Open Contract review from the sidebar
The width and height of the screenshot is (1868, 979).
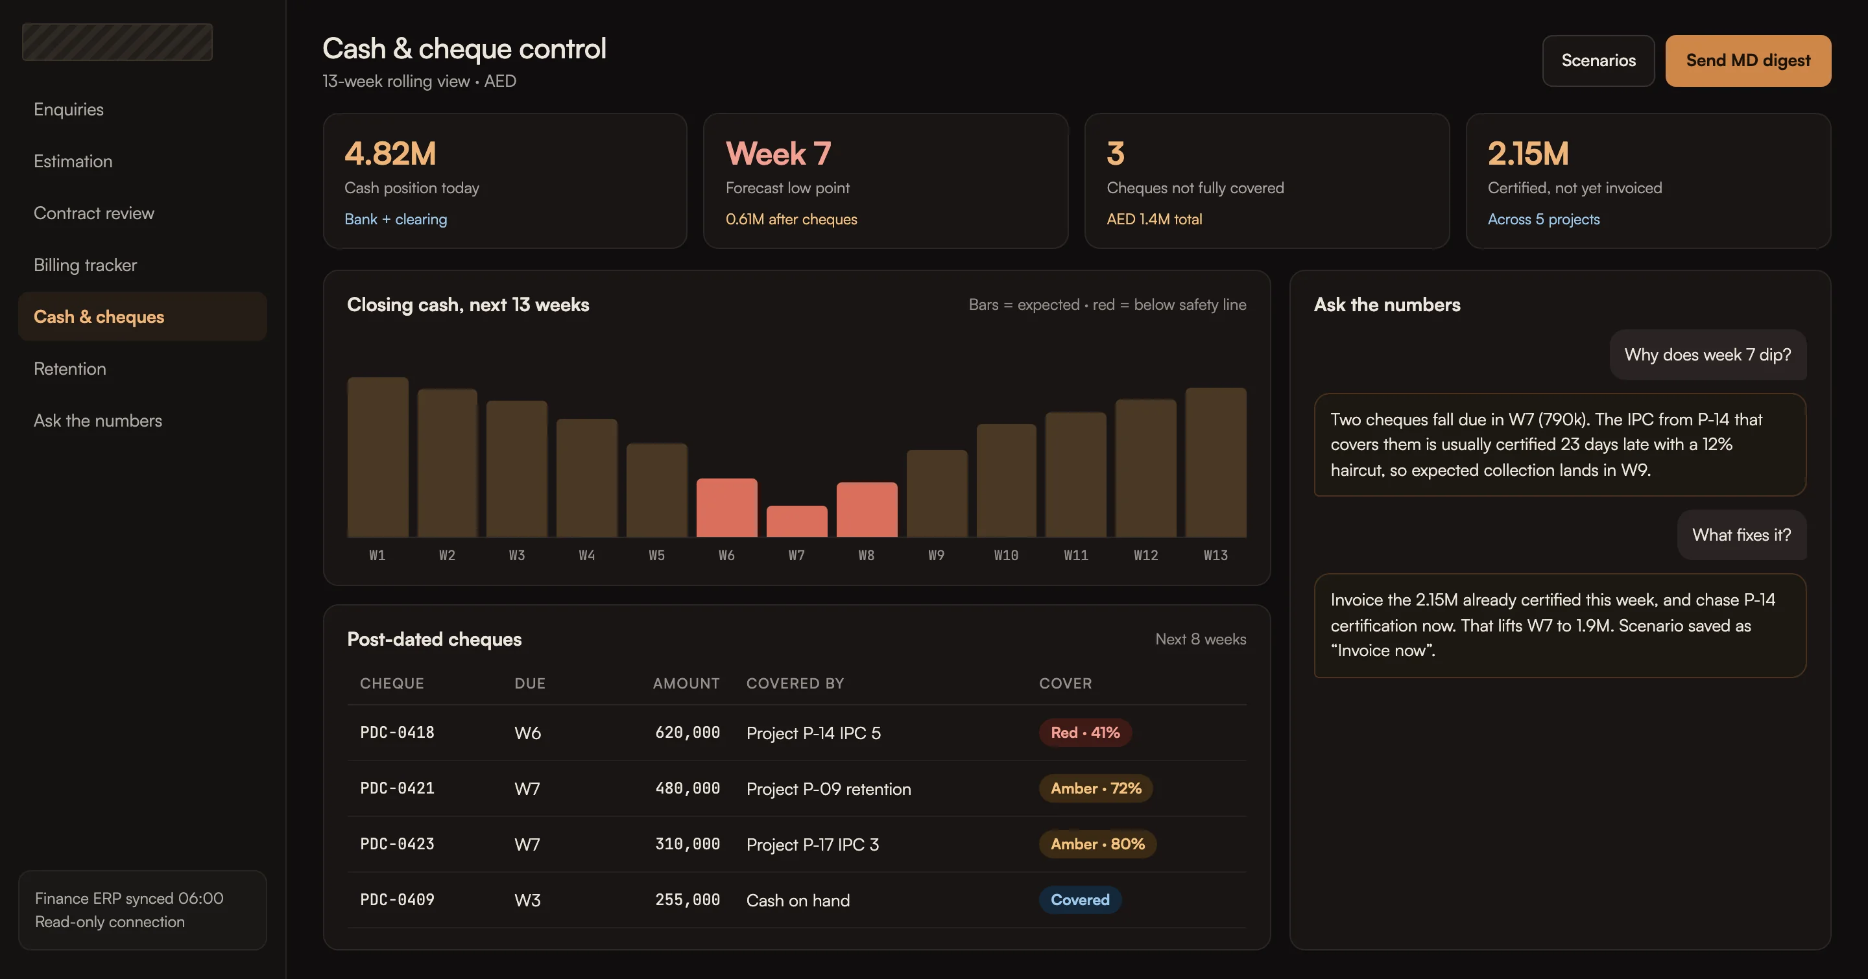[142, 213]
